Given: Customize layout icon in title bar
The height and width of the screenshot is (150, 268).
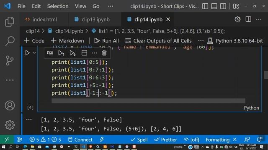Looking at the screenshot, I should [x=236, y=6].
